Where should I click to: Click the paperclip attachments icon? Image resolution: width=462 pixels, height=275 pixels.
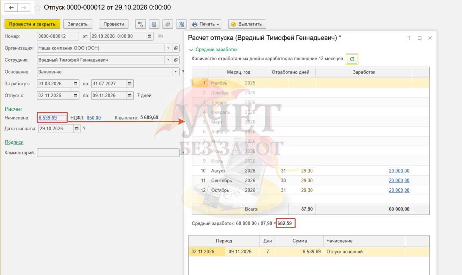[x=168, y=24]
